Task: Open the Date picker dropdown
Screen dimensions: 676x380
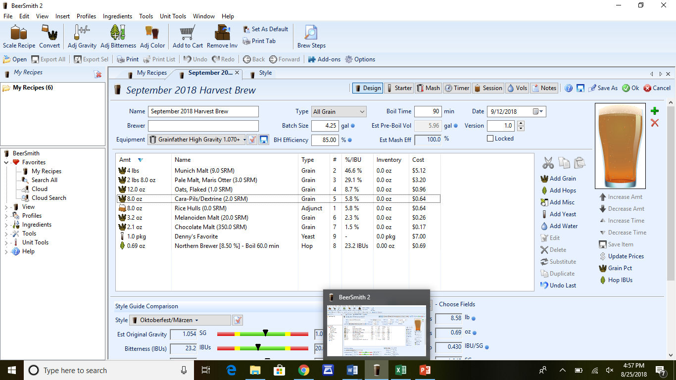Action: 538,111
